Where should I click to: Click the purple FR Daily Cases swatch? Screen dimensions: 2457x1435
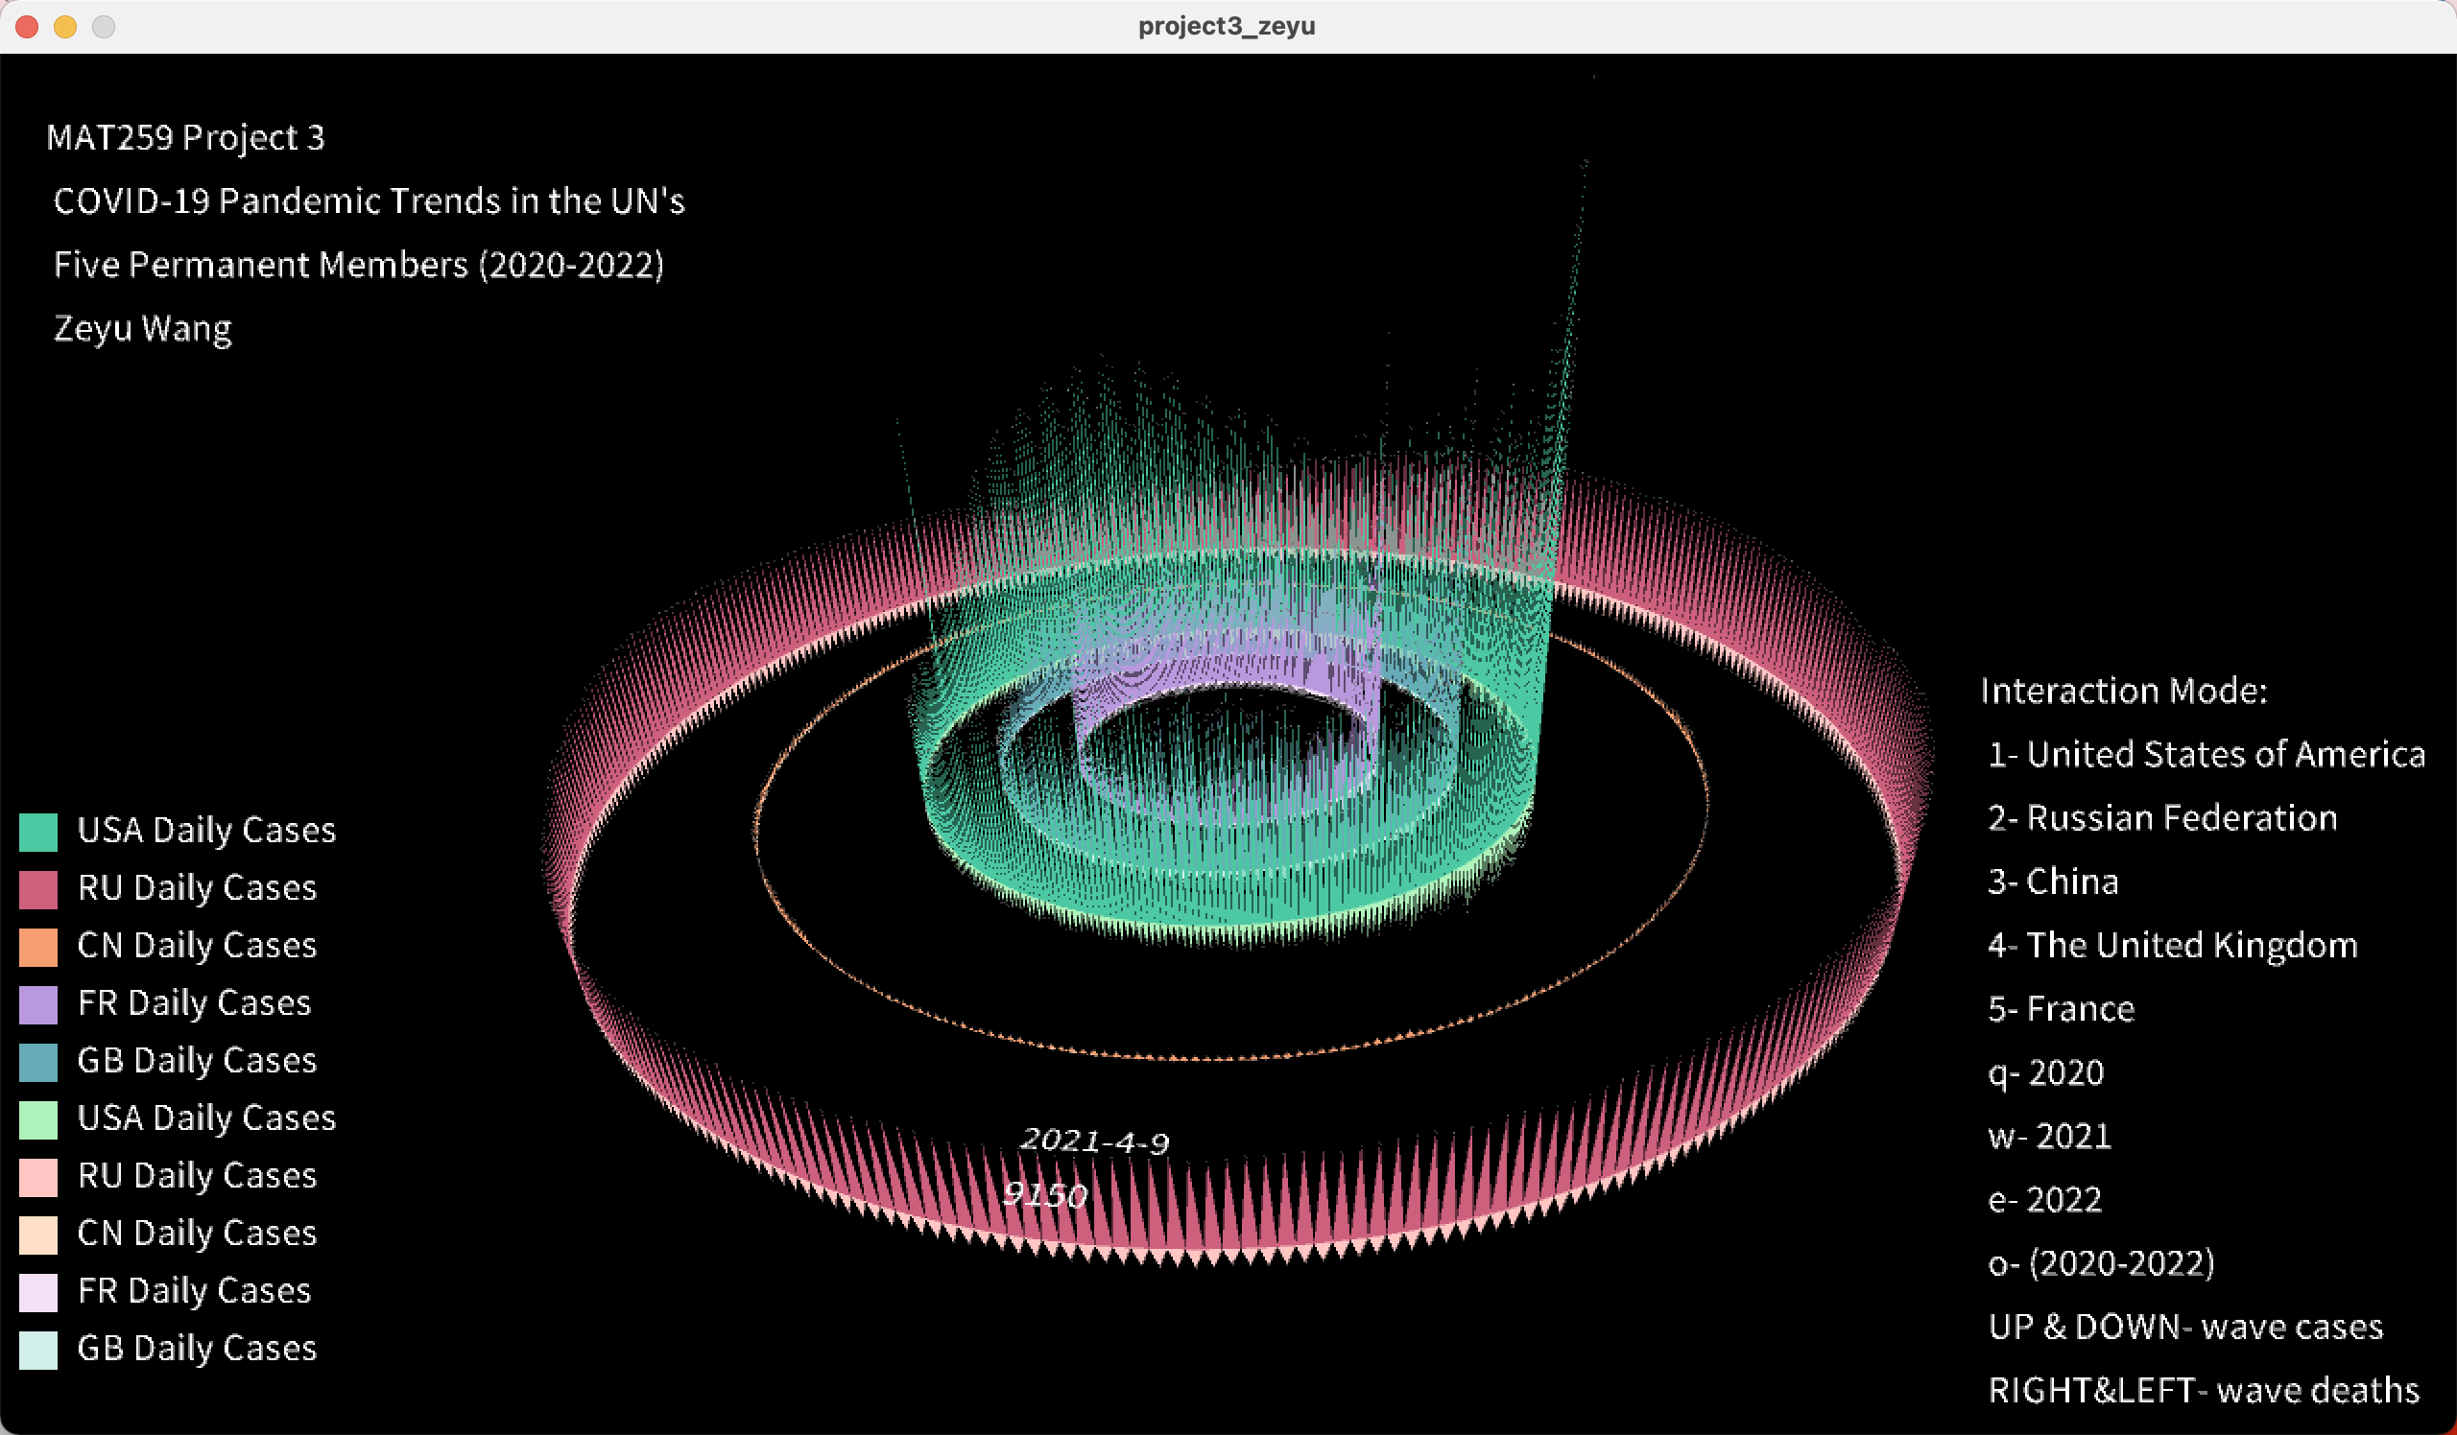click(x=38, y=1004)
